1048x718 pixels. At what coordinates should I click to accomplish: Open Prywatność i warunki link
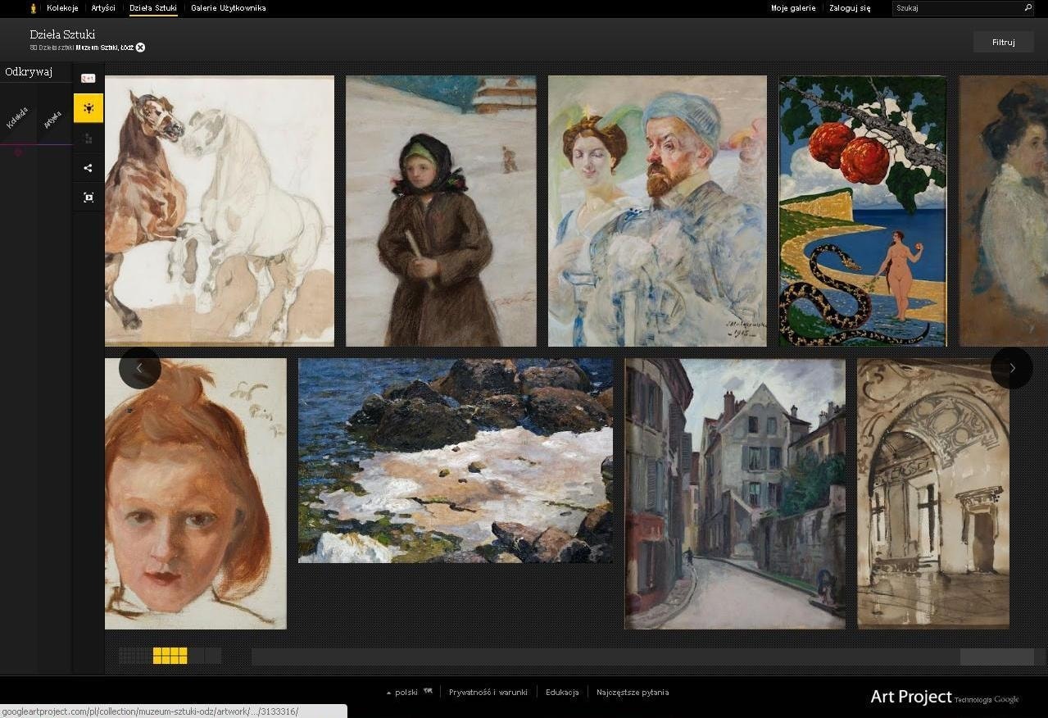[x=488, y=693]
